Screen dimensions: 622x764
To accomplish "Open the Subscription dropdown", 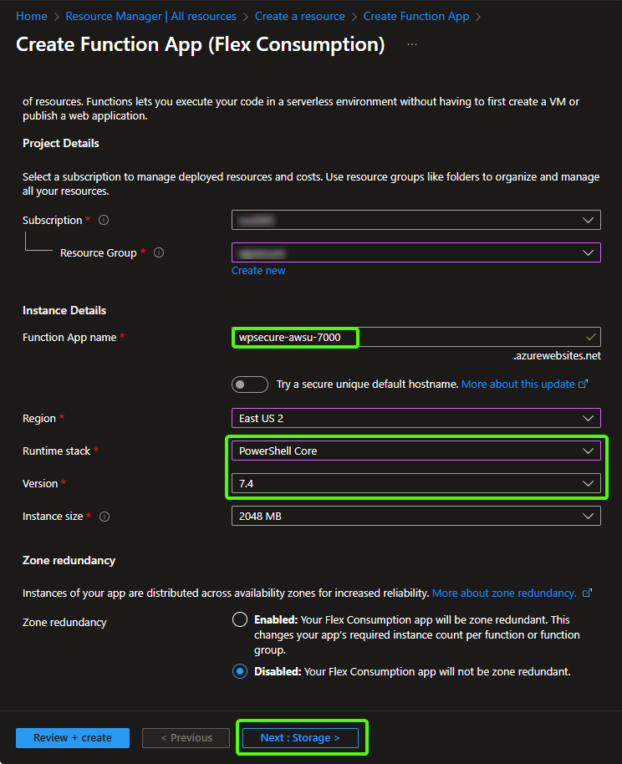I will coord(416,220).
